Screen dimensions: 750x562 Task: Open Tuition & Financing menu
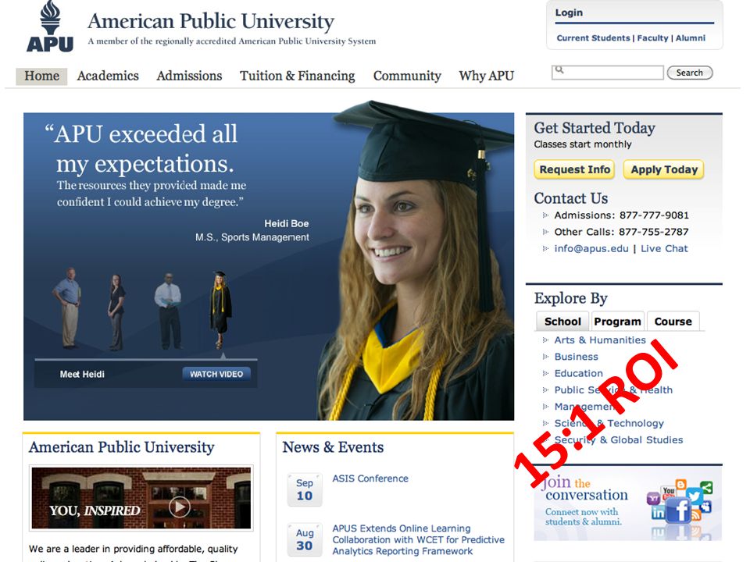pos(297,76)
